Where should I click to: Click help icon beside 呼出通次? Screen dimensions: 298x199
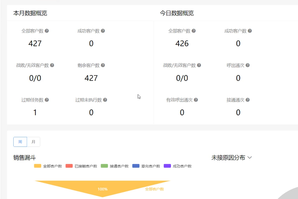[247, 65]
